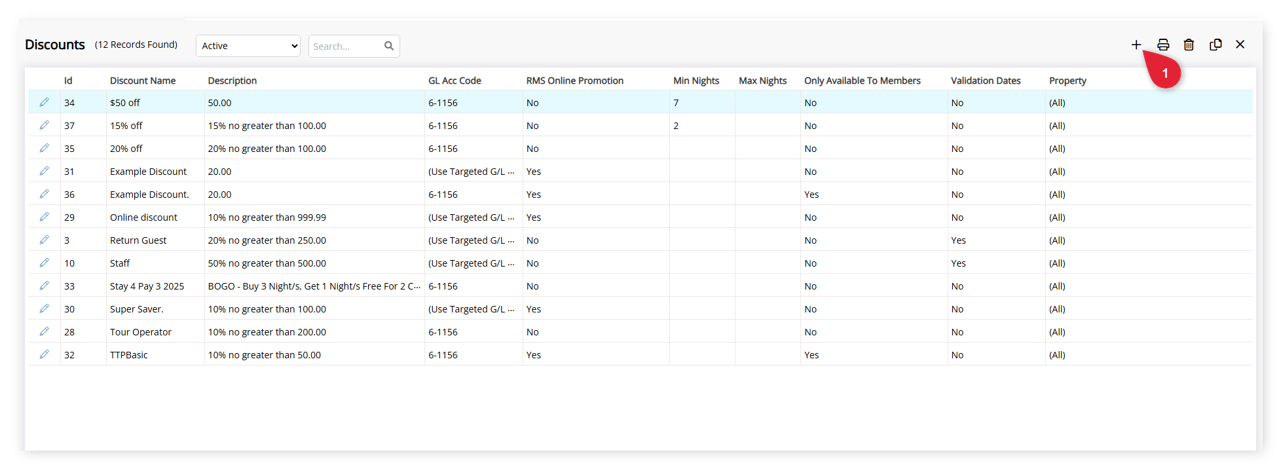Click description '50% no greater than 500.00'
The height and width of the screenshot is (469, 1281).
(267, 263)
